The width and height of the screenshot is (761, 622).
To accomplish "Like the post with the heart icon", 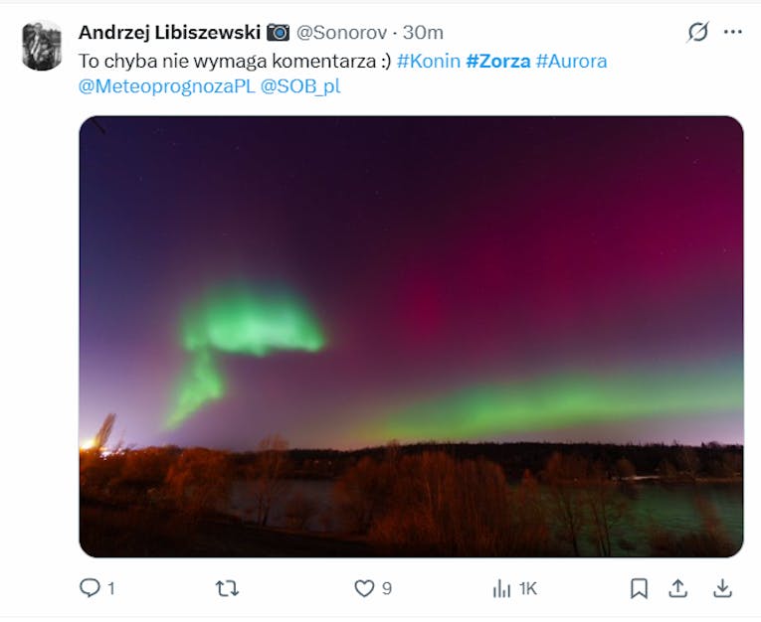I will pyautogui.click(x=364, y=588).
